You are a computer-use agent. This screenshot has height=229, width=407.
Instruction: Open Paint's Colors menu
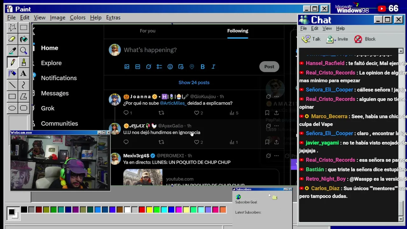click(78, 17)
